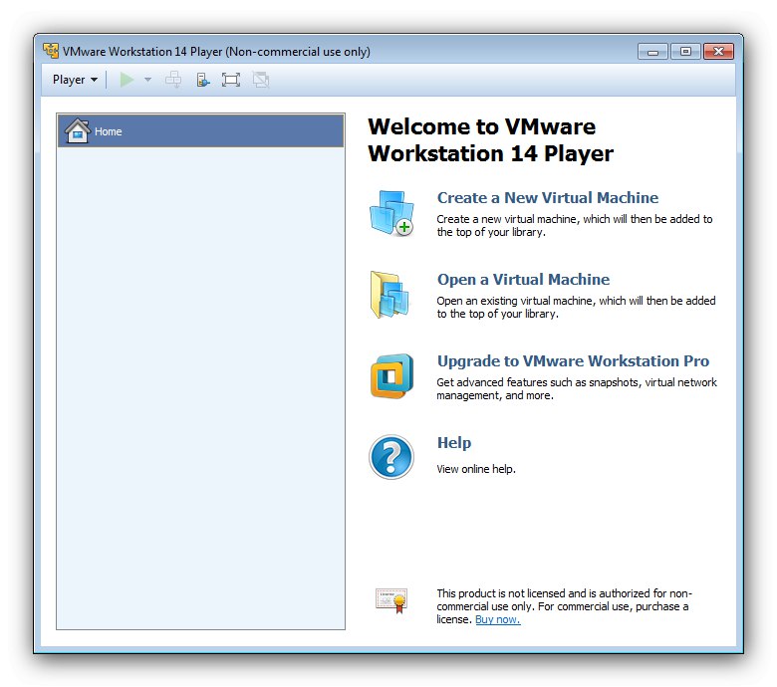The width and height of the screenshot is (777, 687).
Task: Click 'Create a new virtual machine, which' description
Action: (575, 225)
